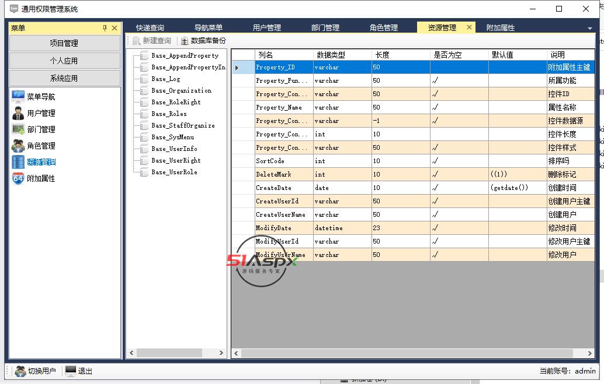Click table icon of Base_UserInfo
Screen dimensions: 604x384
(x=144, y=149)
